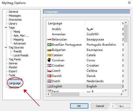Click the language list scroll-up arrow
The image size is (133, 111).
pyautogui.click(x=126, y=23)
